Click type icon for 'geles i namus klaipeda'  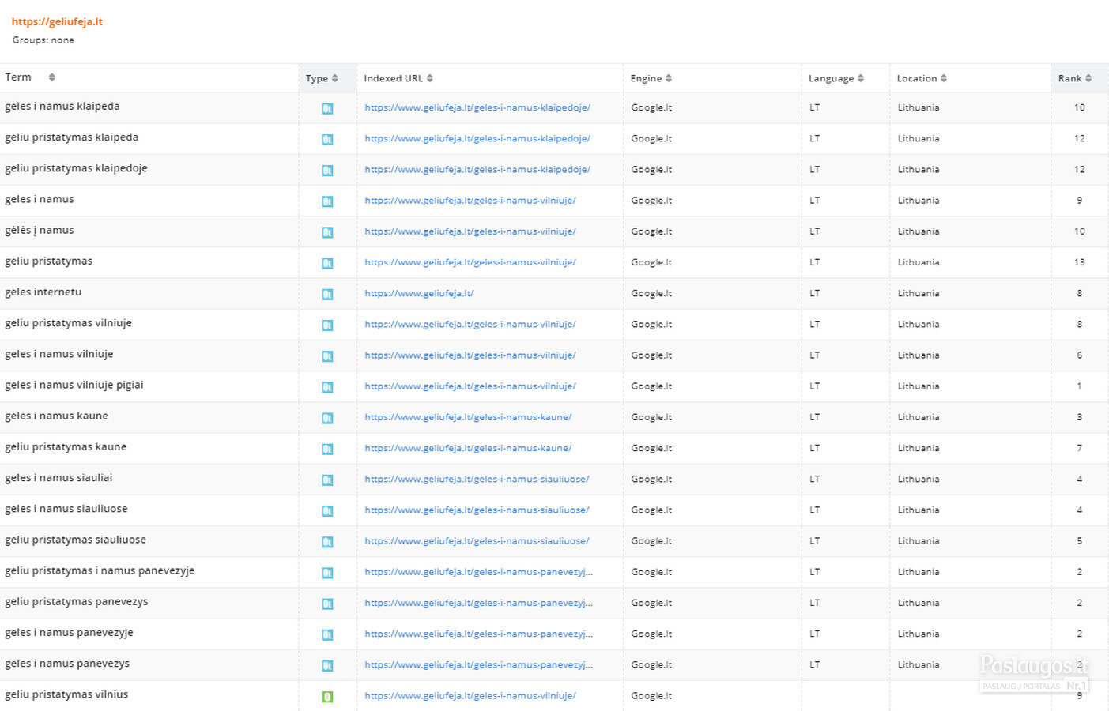327,108
